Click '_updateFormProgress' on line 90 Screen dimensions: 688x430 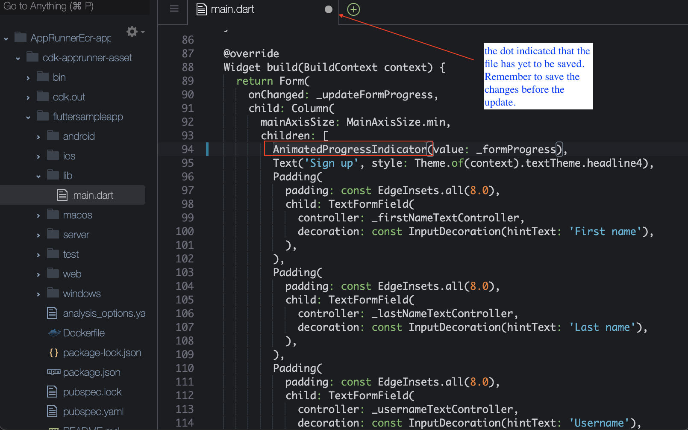[374, 94]
